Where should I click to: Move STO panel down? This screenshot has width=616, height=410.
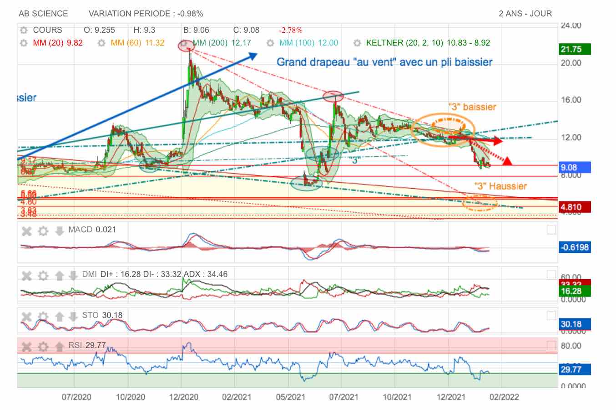pos(73,316)
